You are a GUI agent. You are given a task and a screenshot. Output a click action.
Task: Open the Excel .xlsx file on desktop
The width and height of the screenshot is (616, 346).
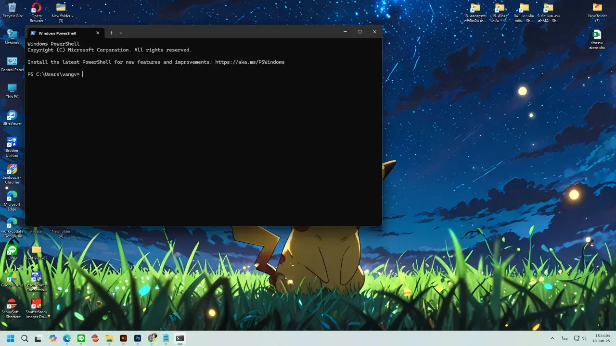pyautogui.click(x=597, y=39)
